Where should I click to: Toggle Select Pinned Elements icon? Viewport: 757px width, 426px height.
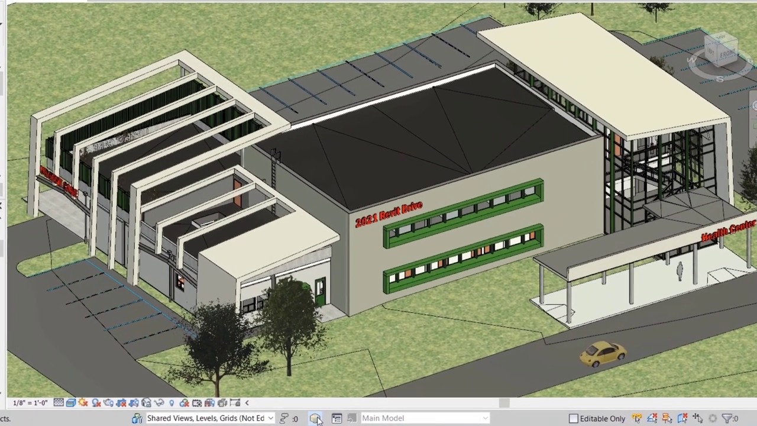(x=667, y=418)
